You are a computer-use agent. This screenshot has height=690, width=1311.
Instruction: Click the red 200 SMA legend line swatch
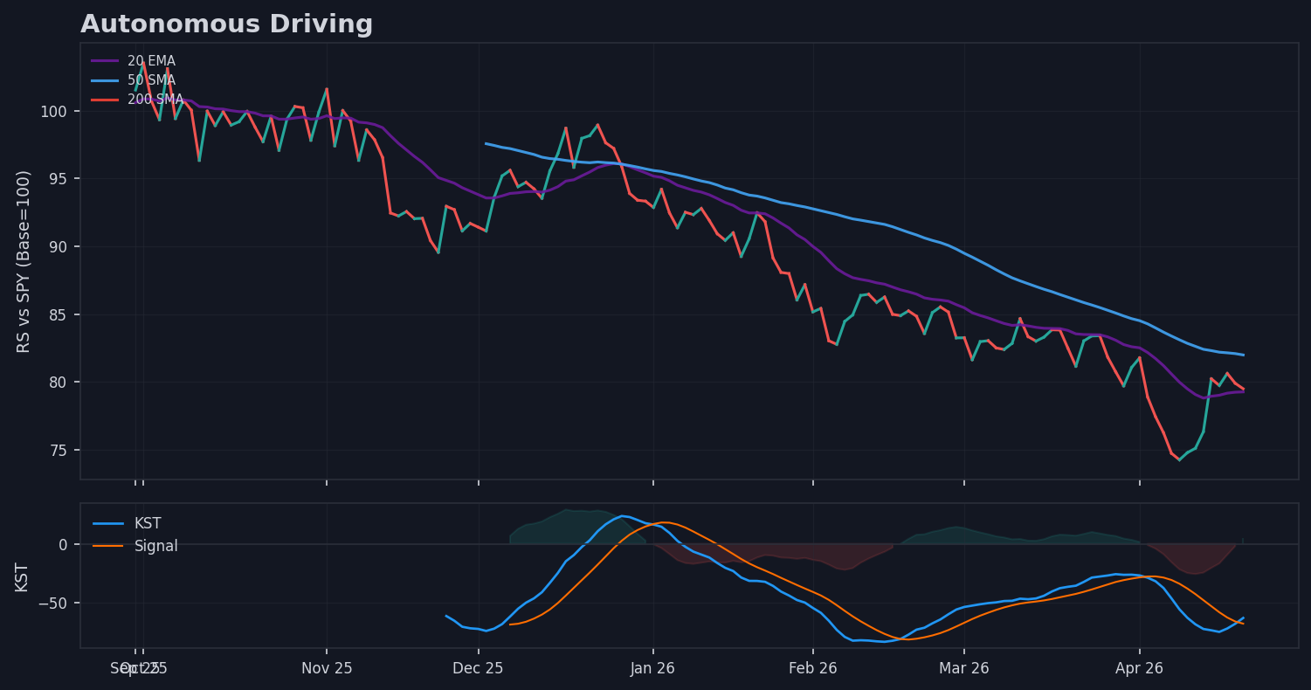(105, 100)
